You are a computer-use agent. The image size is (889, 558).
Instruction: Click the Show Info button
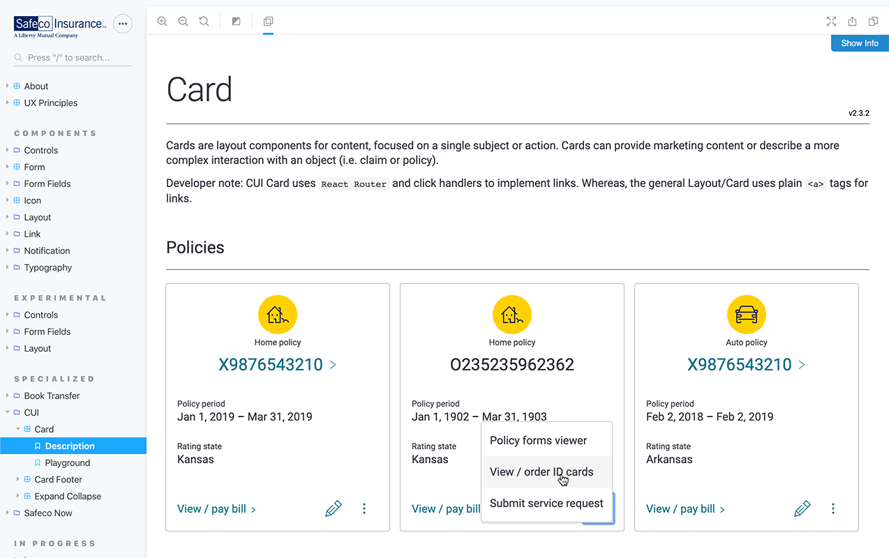(859, 43)
